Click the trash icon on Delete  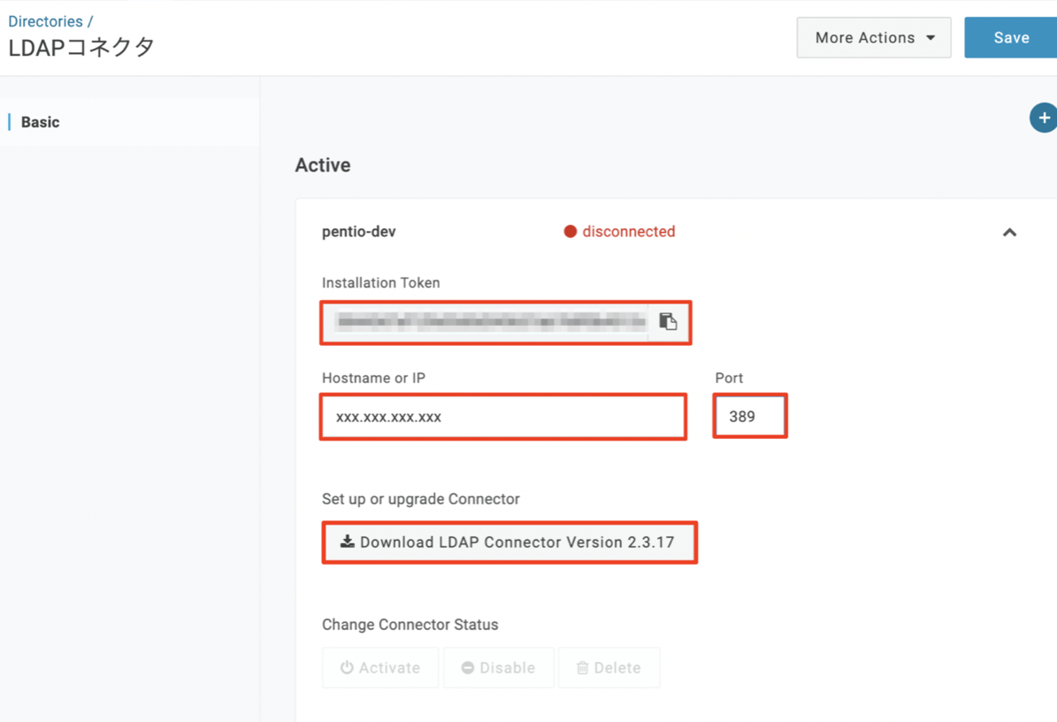tap(582, 668)
